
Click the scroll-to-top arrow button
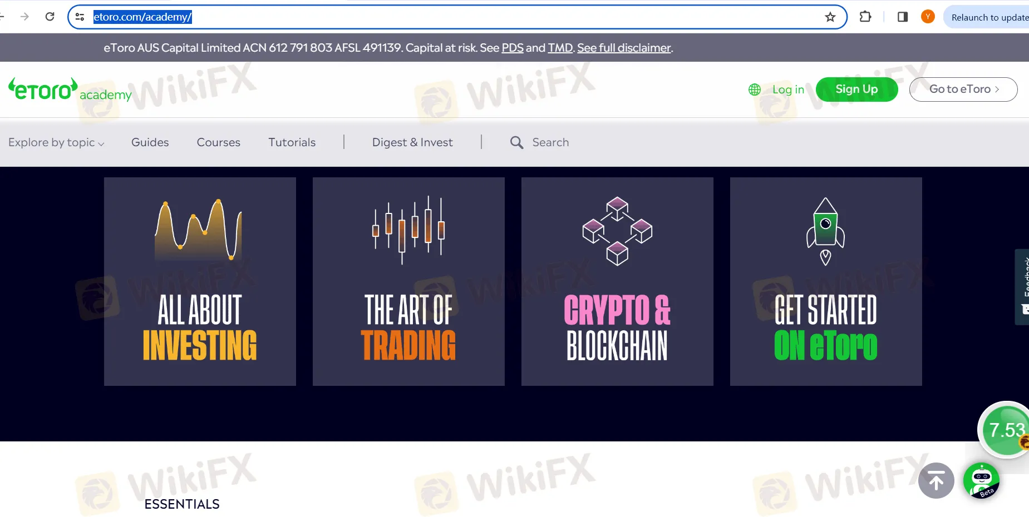[936, 480]
